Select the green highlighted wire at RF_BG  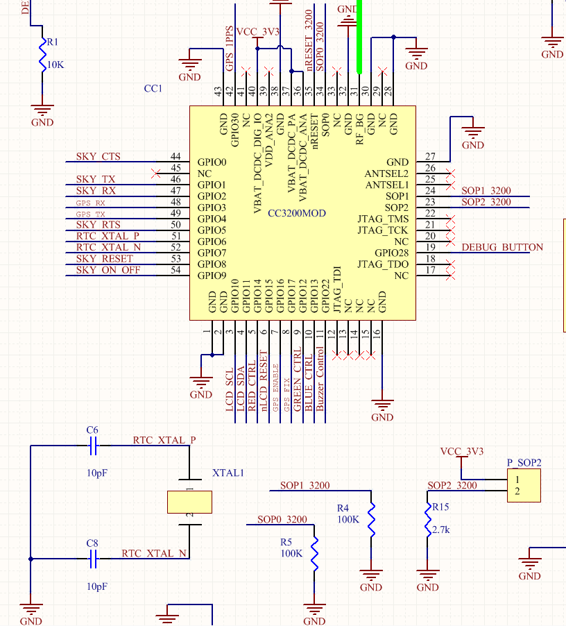[359, 37]
